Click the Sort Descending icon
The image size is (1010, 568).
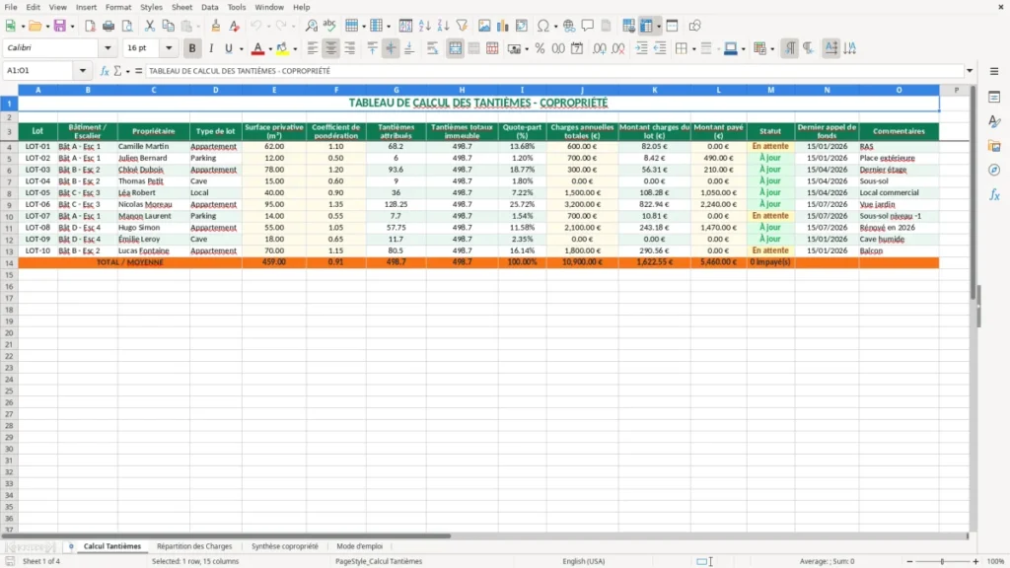coord(443,26)
